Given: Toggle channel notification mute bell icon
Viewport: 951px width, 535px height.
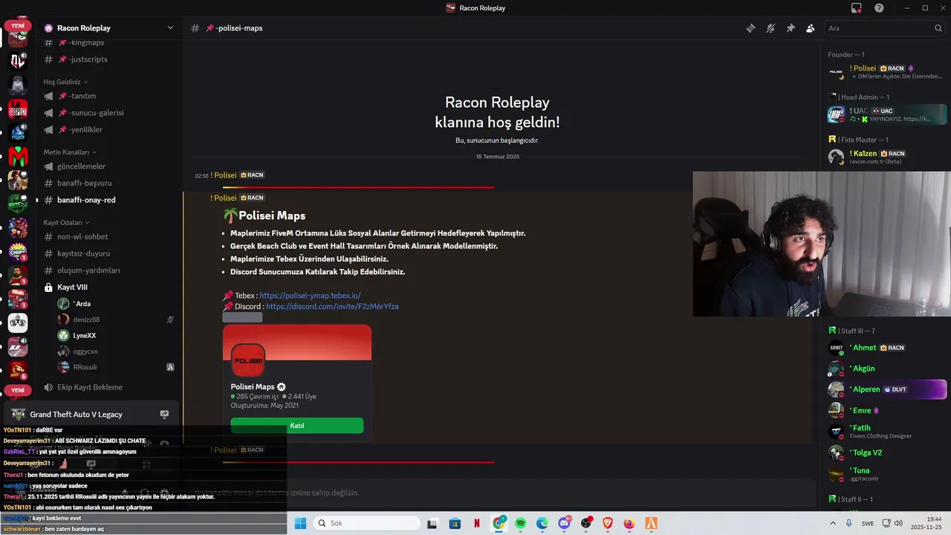Looking at the screenshot, I should tap(770, 28).
